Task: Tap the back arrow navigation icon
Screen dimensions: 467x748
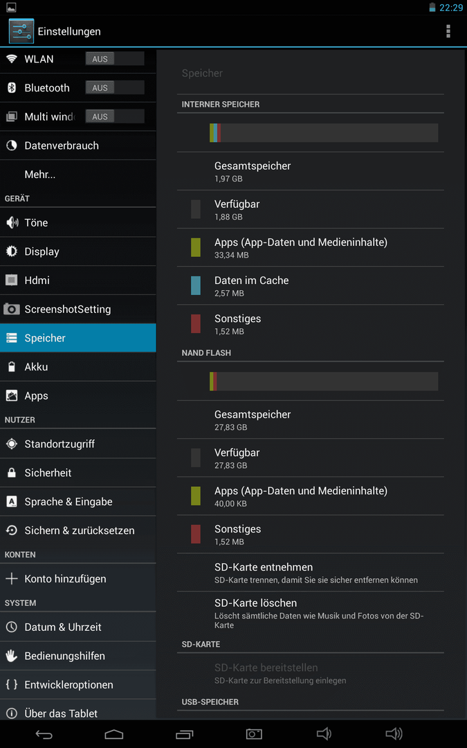Action: pos(44,735)
